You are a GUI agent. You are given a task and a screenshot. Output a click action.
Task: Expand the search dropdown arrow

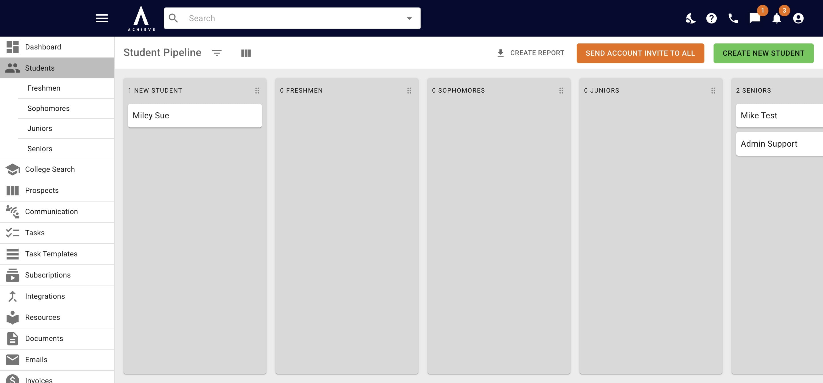tap(409, 18)
